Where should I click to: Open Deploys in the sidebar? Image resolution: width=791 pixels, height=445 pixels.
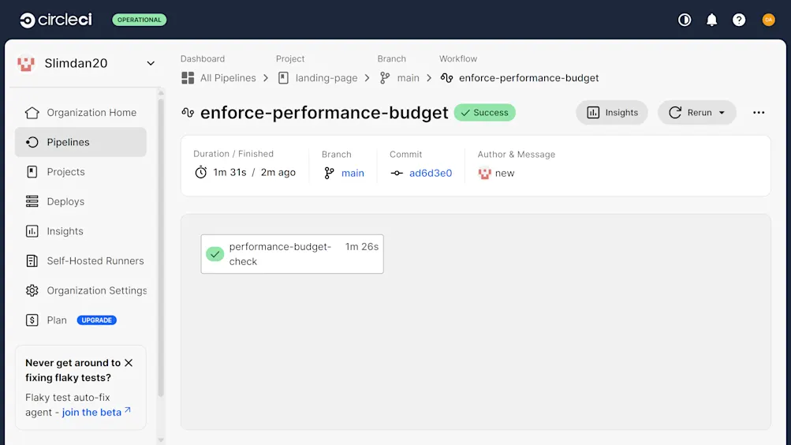80,202
